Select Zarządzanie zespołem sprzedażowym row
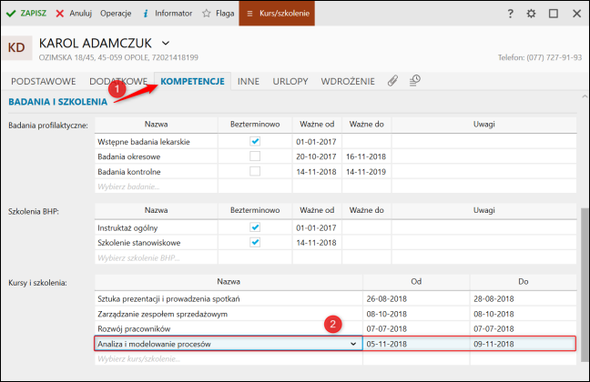Viewport: 590px width, 382px height. point(336,314)
